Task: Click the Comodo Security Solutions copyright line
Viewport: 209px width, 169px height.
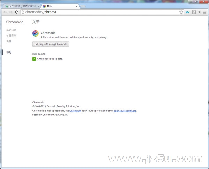Action: [56, 106]
